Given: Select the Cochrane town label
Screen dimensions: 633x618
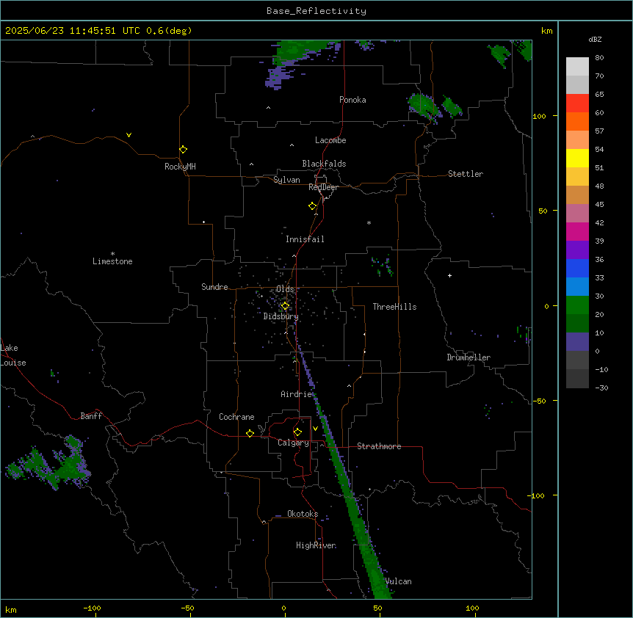Looking at the screenshot, I should (x=236, y=417).
